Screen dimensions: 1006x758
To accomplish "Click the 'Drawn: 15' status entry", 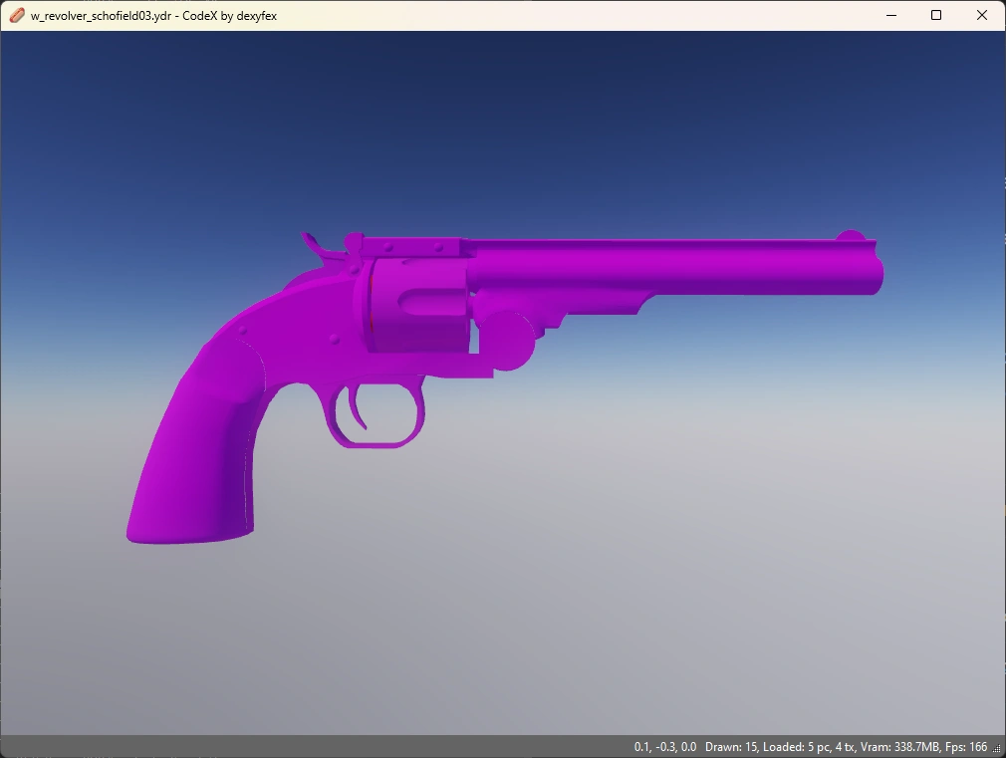I will click(732, 747).
